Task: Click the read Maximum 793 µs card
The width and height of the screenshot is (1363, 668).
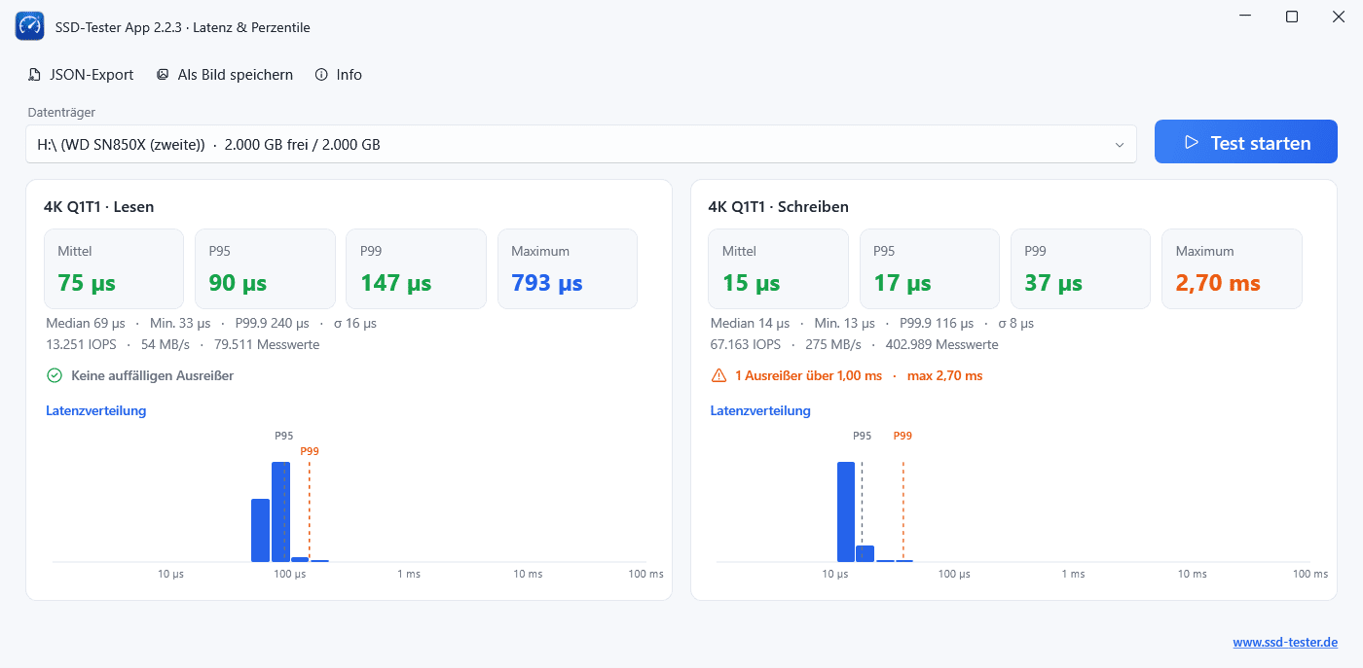Action: (568, 269)
